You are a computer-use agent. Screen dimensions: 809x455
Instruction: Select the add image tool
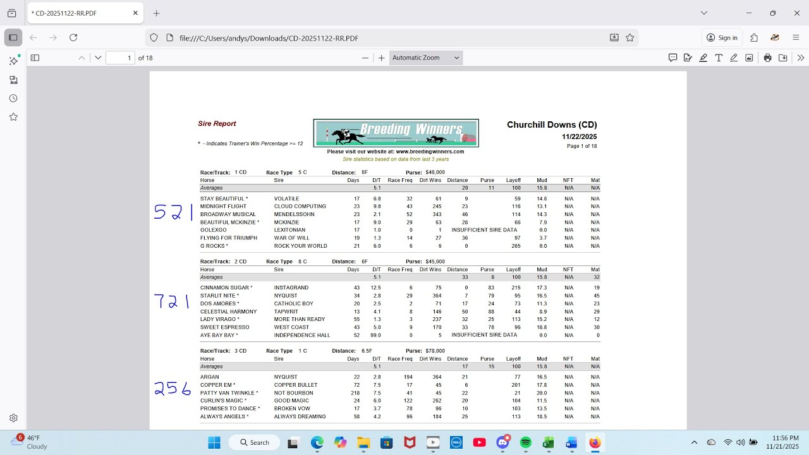pyautogui.click(x=749, y=58)
